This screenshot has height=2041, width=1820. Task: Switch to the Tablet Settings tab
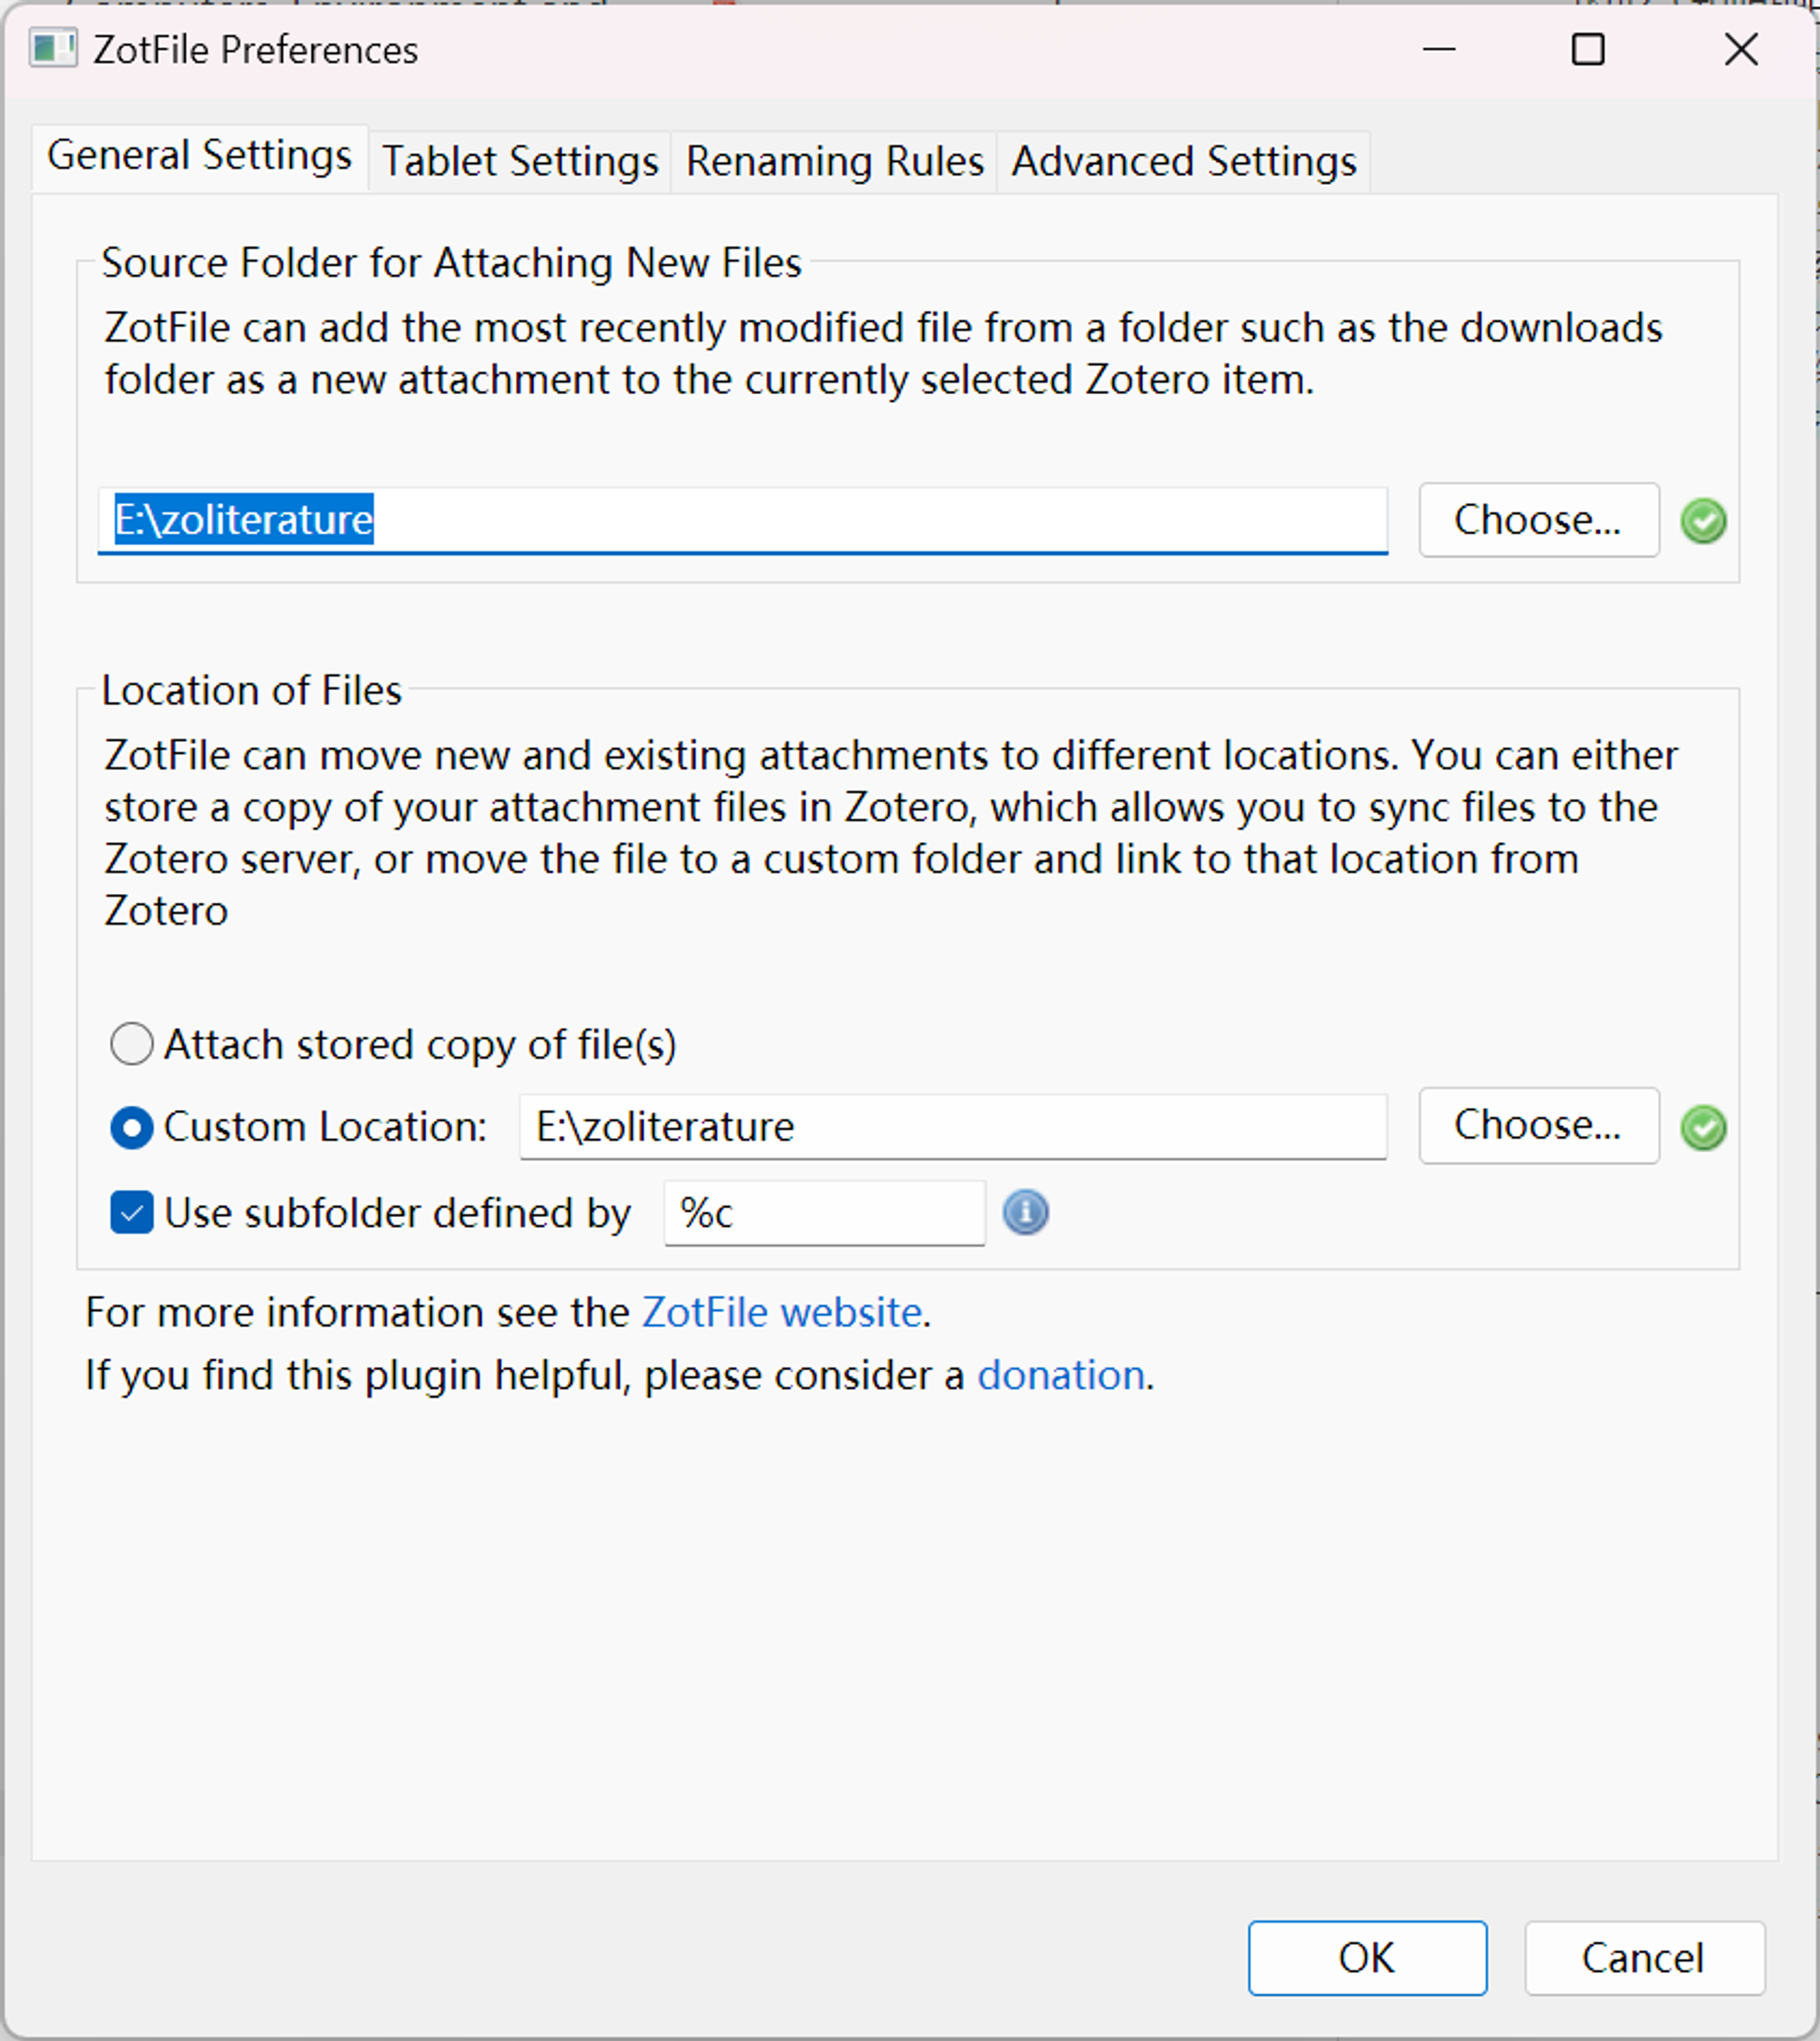[x=520, y=161]
